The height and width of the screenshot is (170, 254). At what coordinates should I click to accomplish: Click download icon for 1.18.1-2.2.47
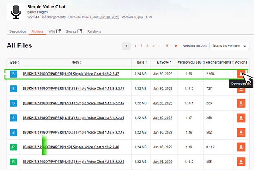click(240, 103)
